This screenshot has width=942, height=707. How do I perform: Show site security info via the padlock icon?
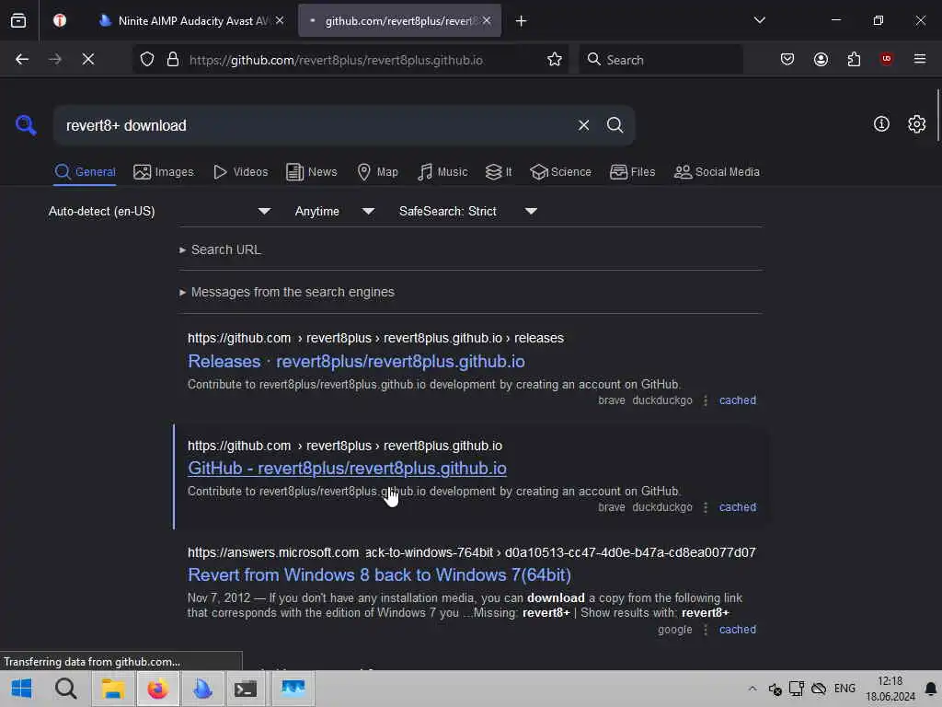[173, 59]
